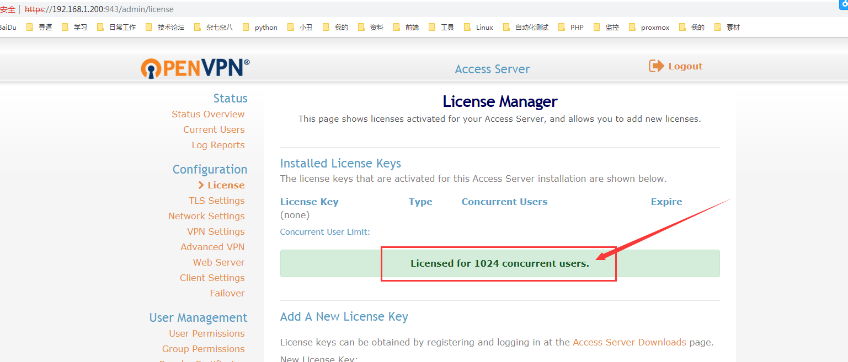
Task: Click the User Management section heading
Action: point(198,317)
